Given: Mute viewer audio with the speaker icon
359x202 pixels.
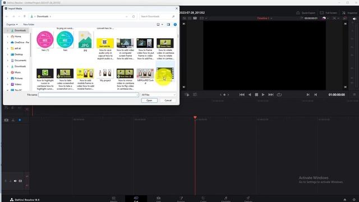Looking at the screenshot, I should click(x=355, y=19).
